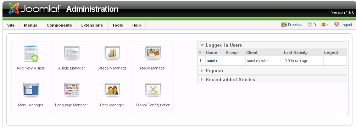Open the Extensions menu
The width and height of the screenshot is (356, 128).
92,25
